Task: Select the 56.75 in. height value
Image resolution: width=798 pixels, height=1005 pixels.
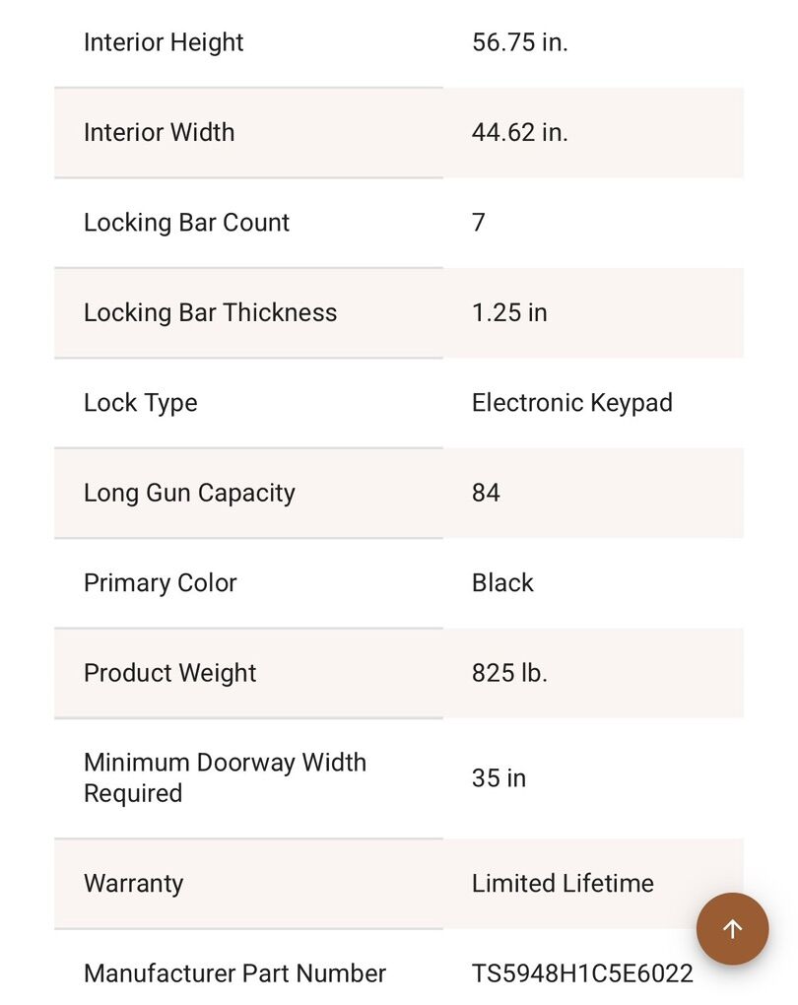Action: pos(519,42)
